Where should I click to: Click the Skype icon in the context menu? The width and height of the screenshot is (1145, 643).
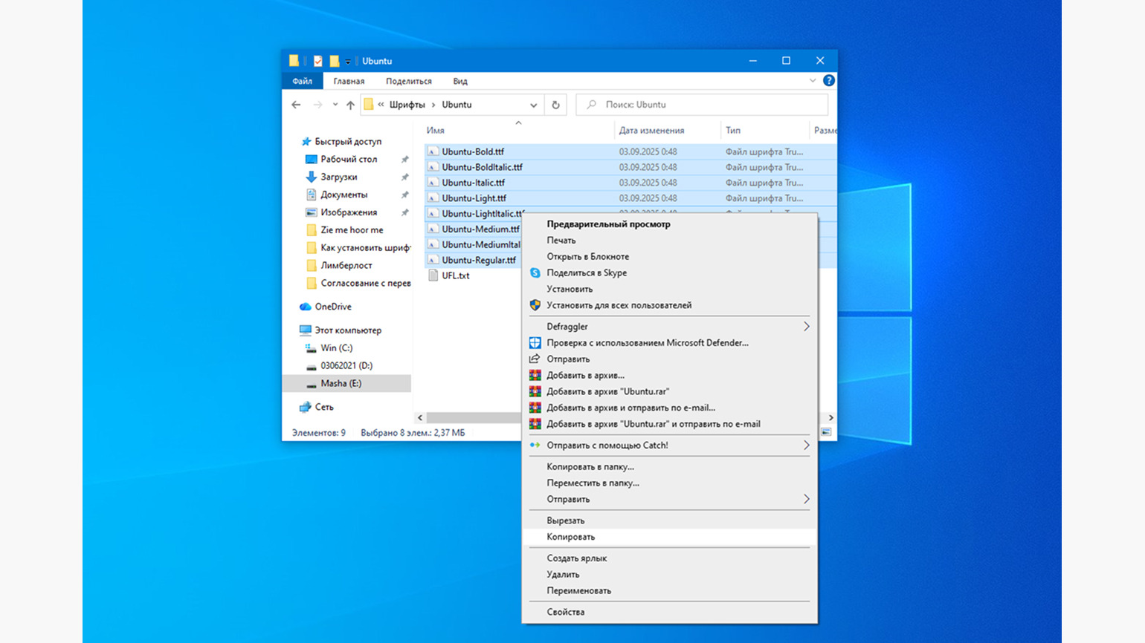(535, 272)
